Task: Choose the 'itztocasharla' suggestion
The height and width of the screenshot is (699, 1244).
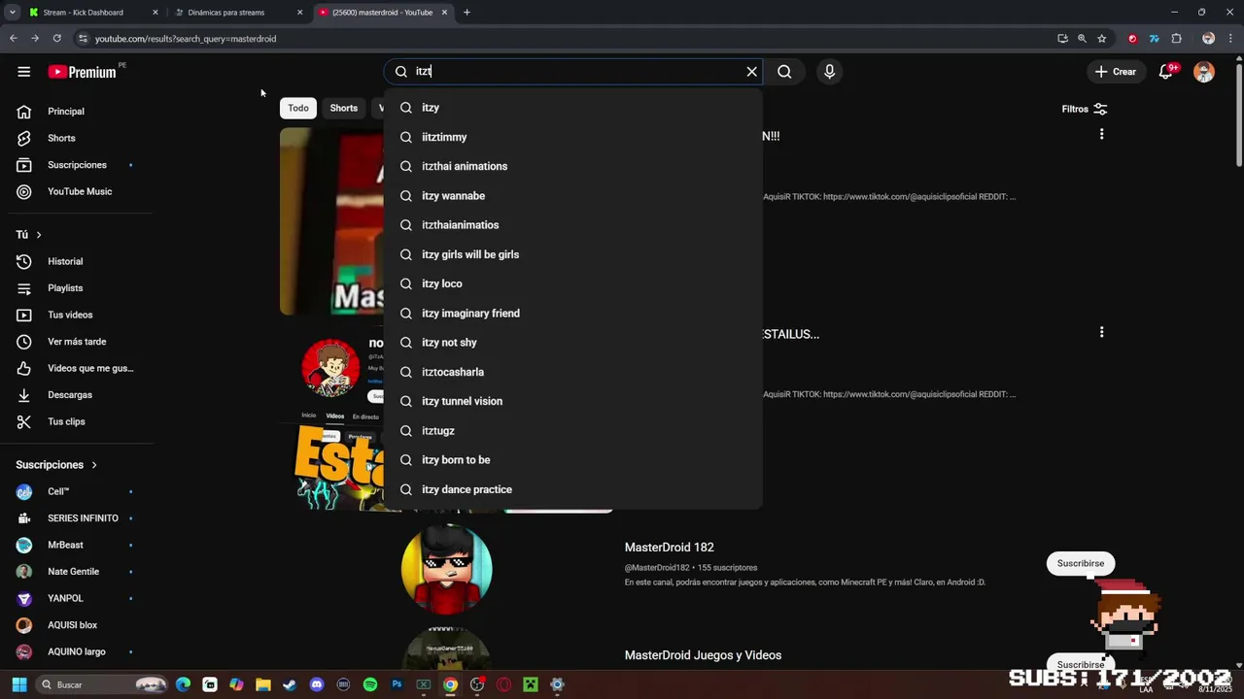Action: (x=573, y=372)
